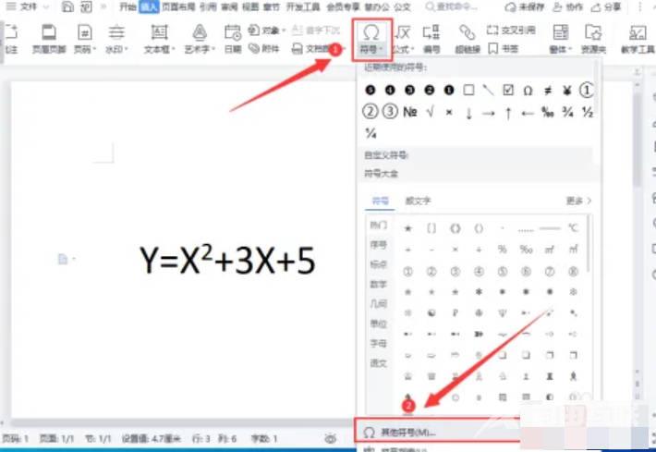Select the 热门 (Popular) symbol category
This screenshot has width=656, height=452.
pos(378,226)
